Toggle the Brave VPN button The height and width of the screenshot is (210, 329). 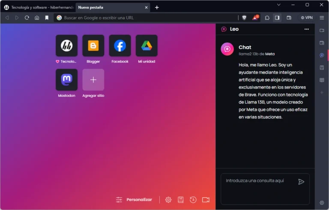coord(306,18)
